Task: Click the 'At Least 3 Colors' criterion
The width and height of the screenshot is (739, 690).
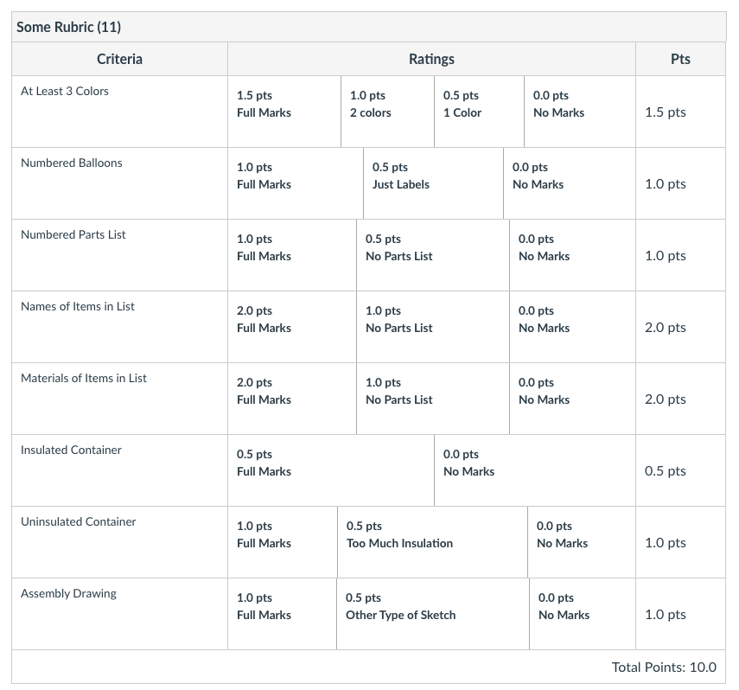Action: tap(65, 91)
